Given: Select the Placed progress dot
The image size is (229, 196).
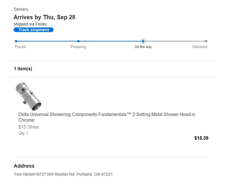Looking at the screenshot, I should (x=16, y=41).
